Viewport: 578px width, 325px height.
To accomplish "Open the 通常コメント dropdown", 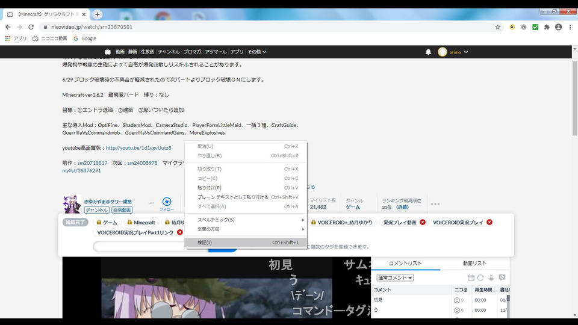I will [395, 277].
